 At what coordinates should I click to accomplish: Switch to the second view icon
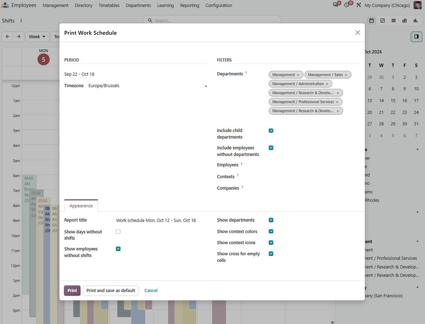pyautogui.click(x=382, y=21)
